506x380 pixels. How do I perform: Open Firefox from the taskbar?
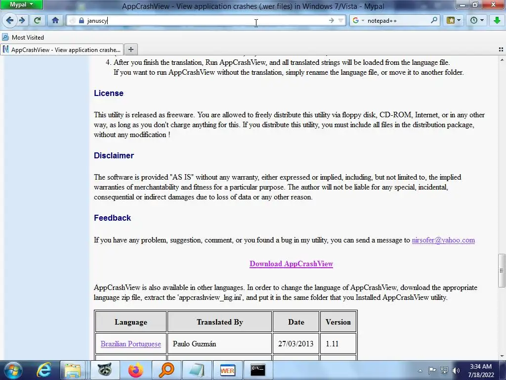click(x=136, y=370)
